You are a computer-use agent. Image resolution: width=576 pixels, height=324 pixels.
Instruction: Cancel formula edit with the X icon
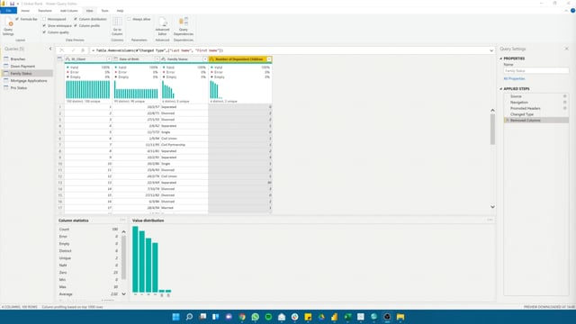pyautogui.click(x=62, y=50)
